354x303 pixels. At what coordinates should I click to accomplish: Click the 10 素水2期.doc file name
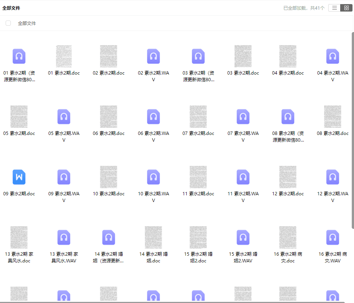(109, 194)
